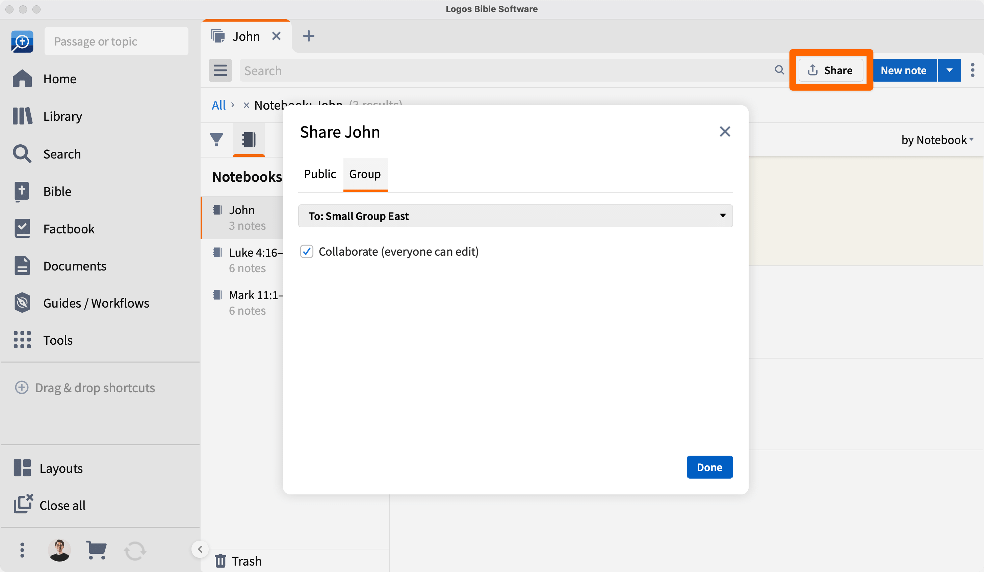Click Close all panels
Image resolution: width=984 pixels, height=572 pixels.
point(49,505)
